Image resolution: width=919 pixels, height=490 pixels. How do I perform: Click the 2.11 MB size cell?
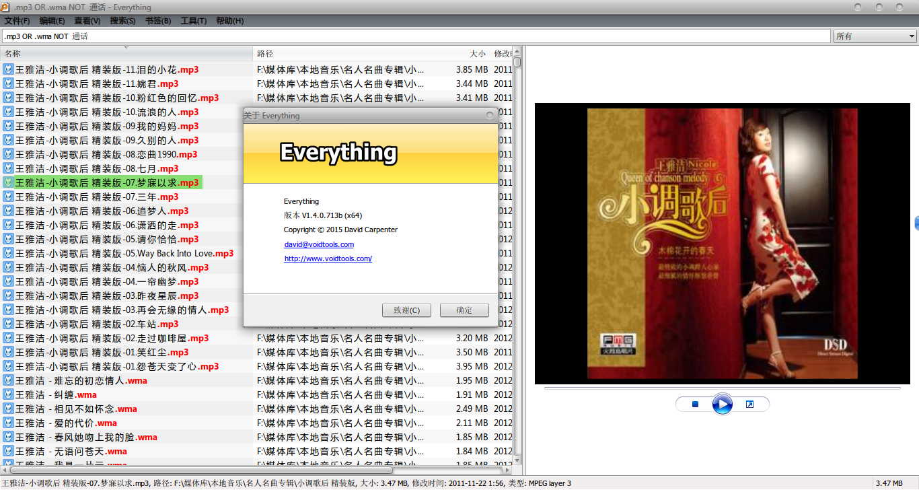click(472, 423)
